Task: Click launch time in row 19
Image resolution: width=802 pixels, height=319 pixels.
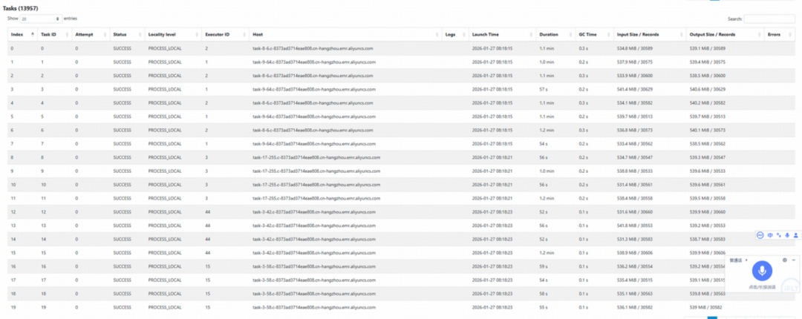Action: [x=493, y=307]
